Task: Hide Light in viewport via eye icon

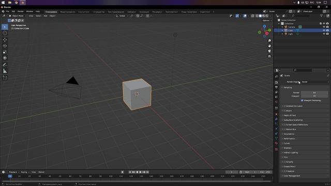Action: pyautogui.click(x=324, y=34)
